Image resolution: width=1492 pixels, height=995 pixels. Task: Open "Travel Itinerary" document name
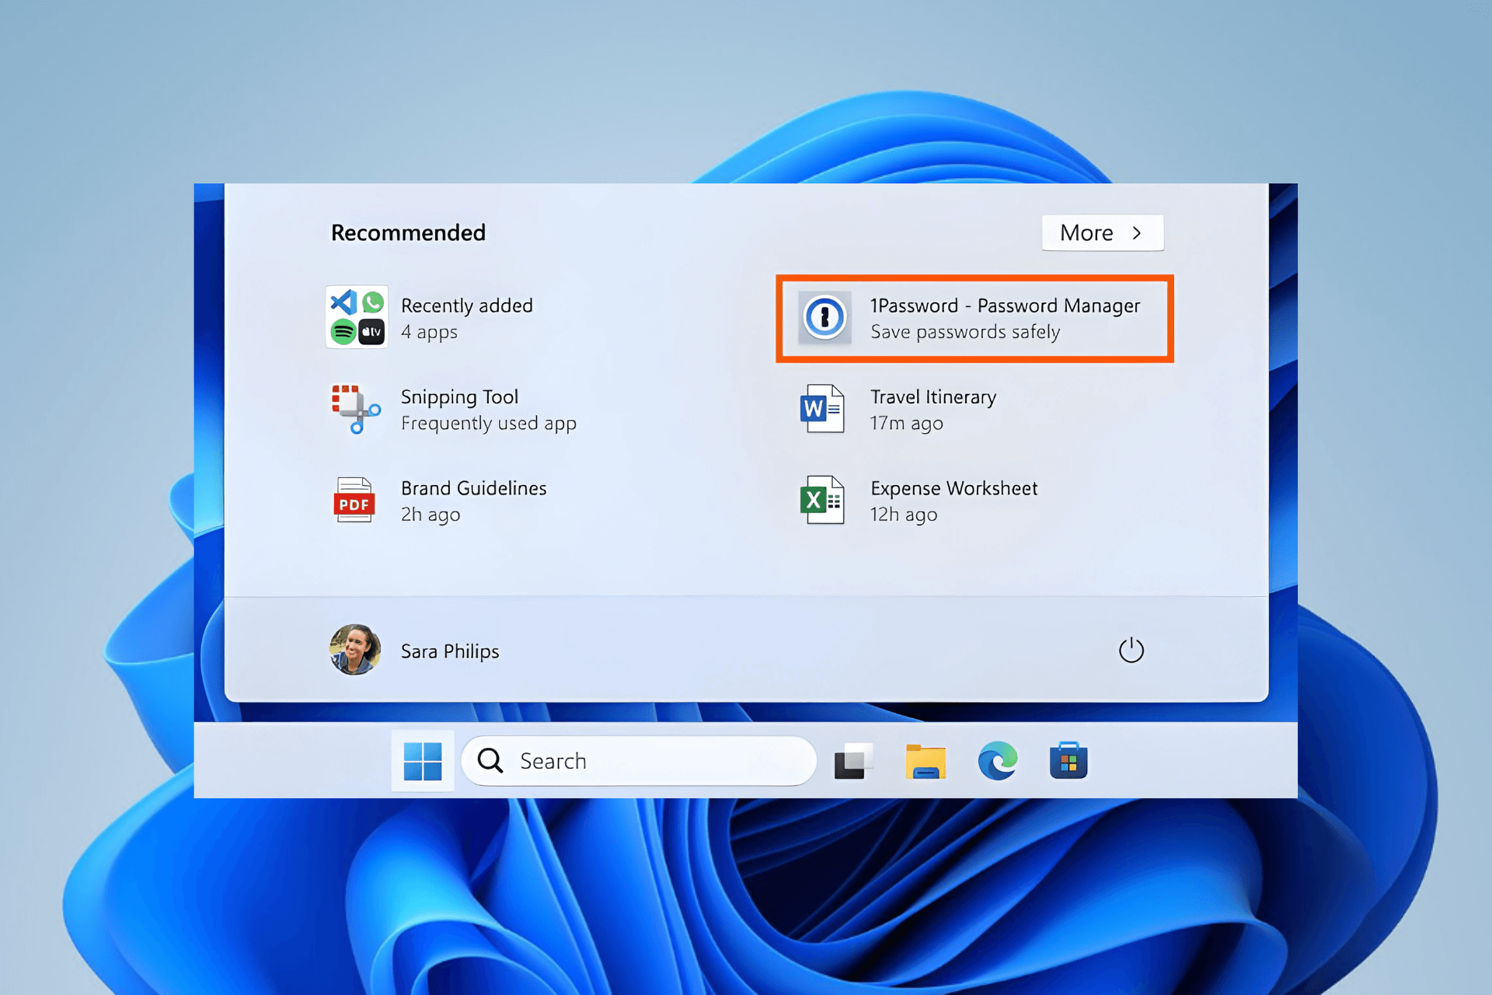point(933,397)
